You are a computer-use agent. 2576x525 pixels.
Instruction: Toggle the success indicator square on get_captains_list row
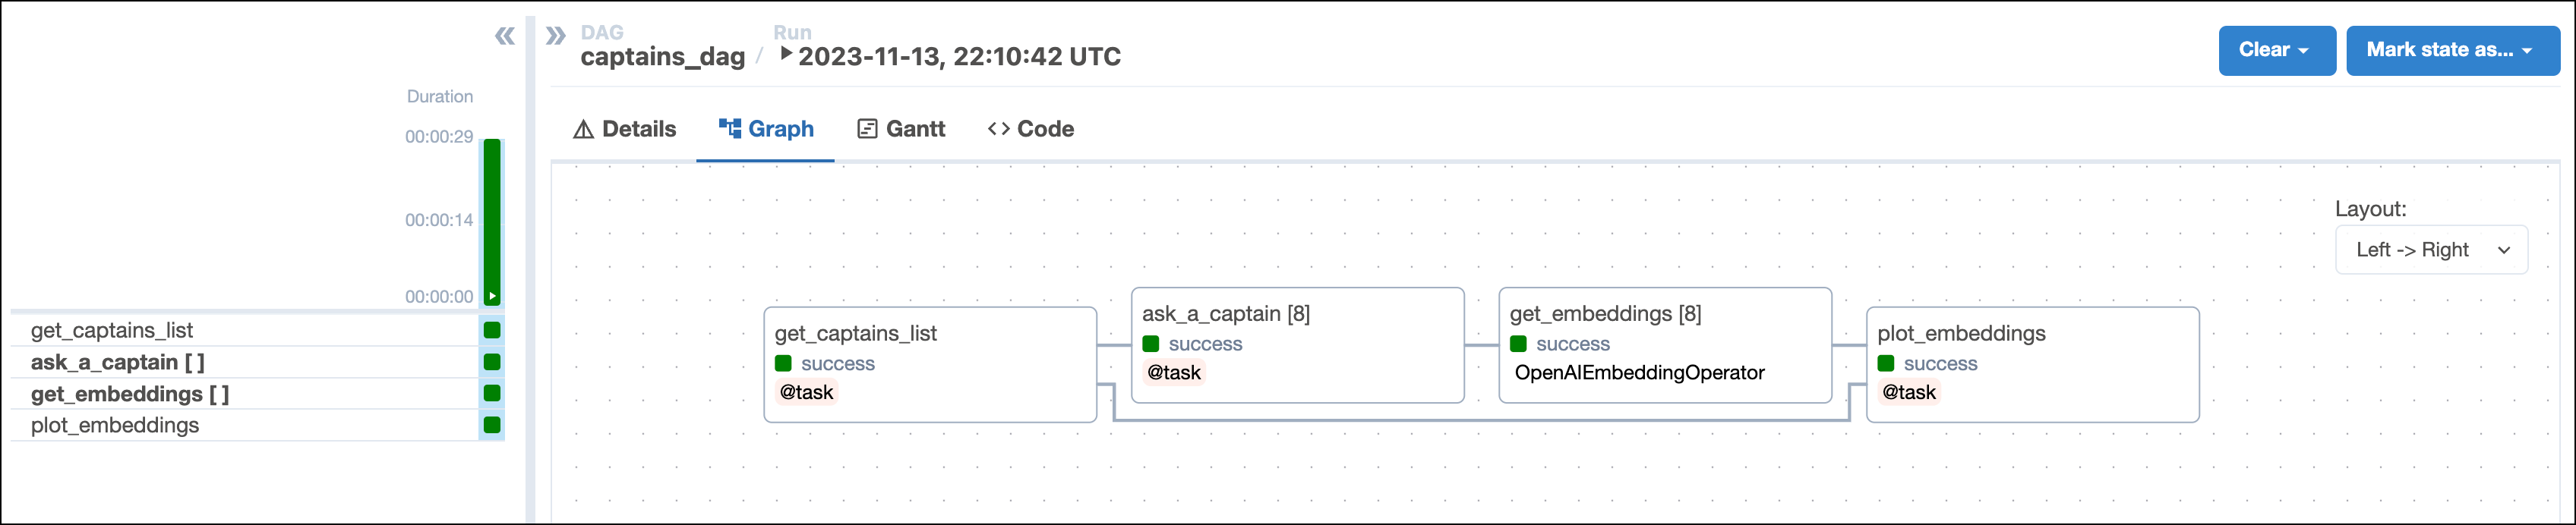493,329
